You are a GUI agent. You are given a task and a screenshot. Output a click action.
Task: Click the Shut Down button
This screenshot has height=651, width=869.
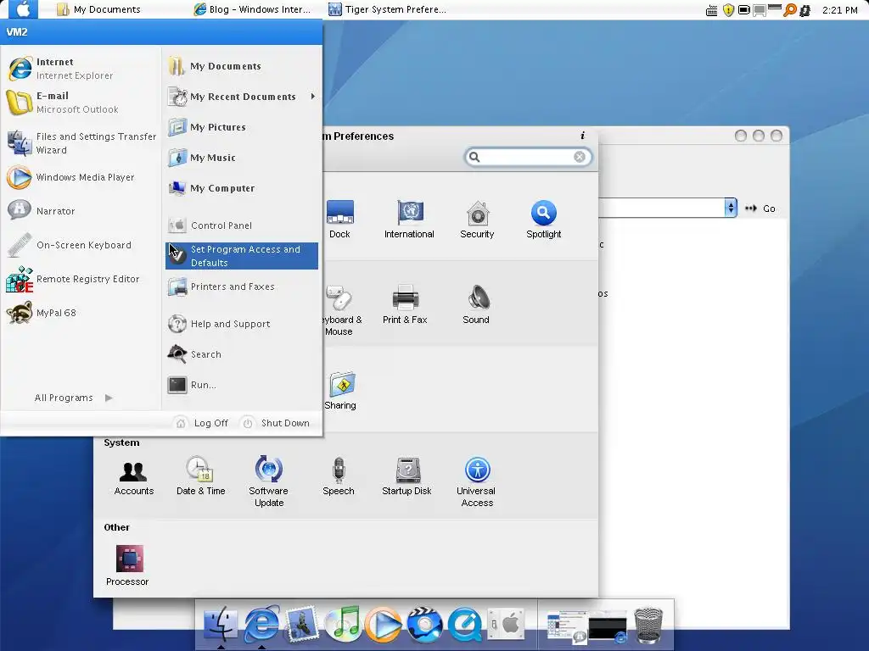click(276, 423)
